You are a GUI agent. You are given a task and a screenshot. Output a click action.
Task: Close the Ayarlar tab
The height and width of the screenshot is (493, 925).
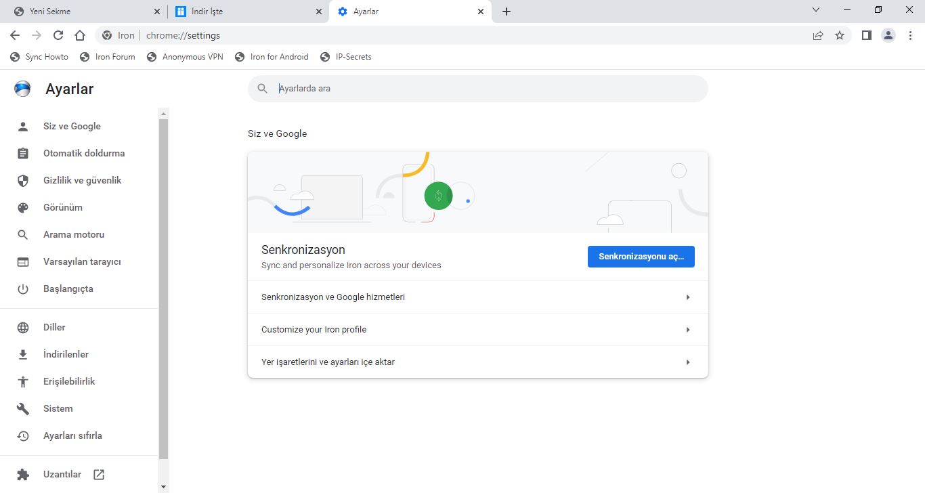[481, 12]
